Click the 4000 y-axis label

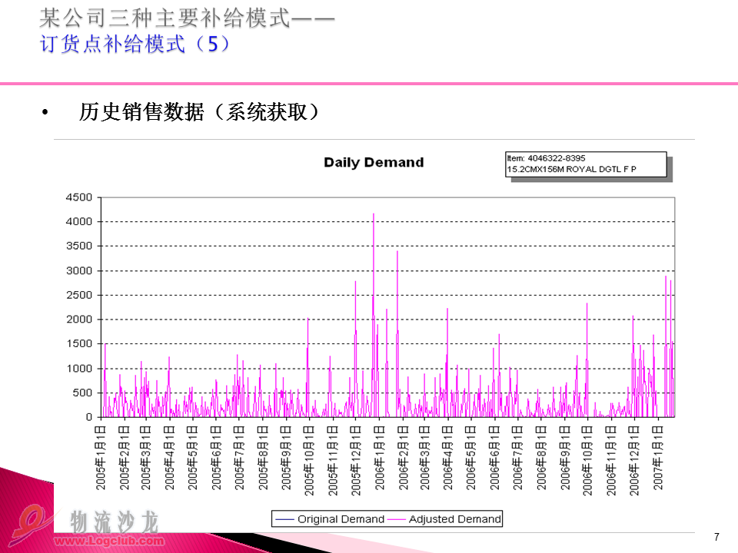(x=79, y=221)
